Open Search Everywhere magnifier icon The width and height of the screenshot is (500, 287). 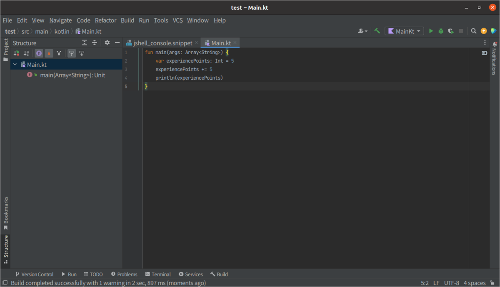pyautogui.click(x=474, y=31)
